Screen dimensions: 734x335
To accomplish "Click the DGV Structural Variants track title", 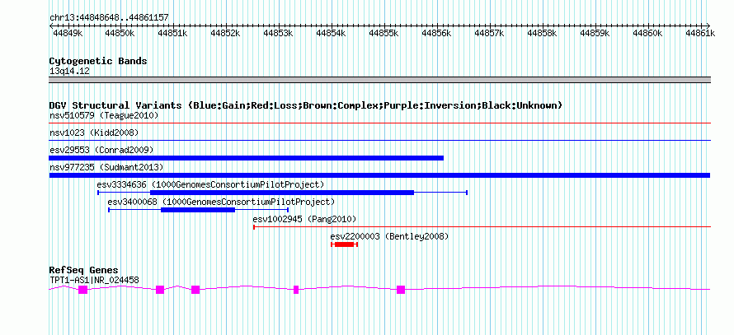I will 306,105.
